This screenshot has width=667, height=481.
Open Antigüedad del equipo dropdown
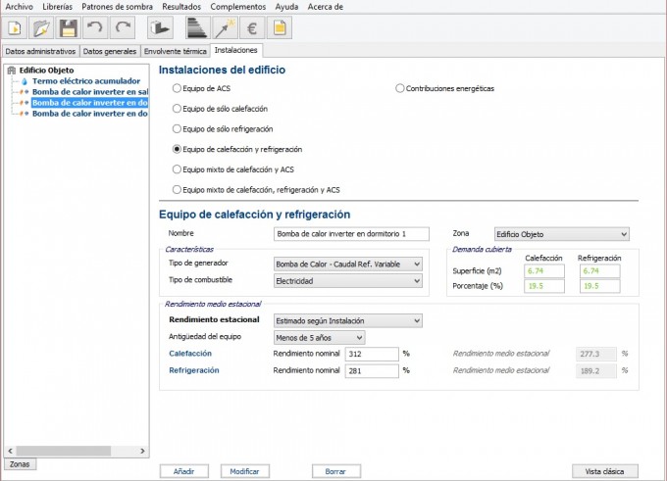(319, 337)
